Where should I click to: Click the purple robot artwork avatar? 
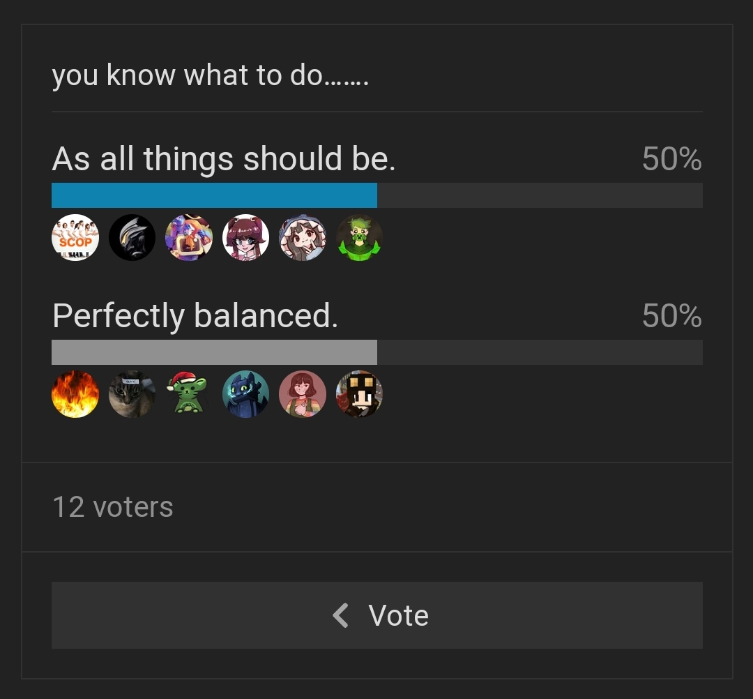point(189,238)
